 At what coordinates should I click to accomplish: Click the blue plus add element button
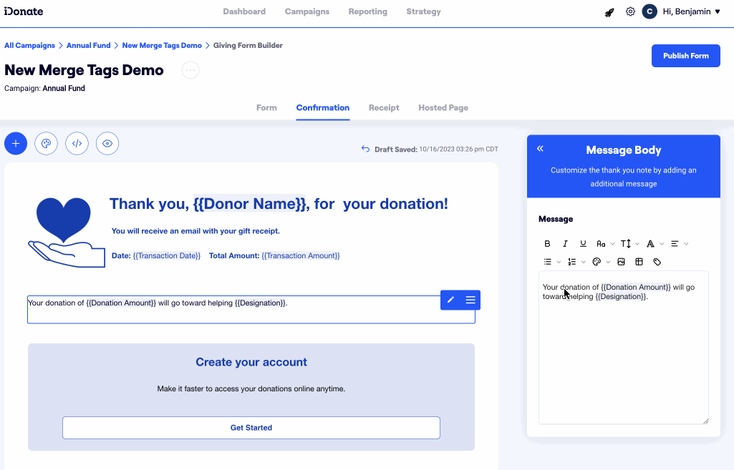tap(16, 143)
